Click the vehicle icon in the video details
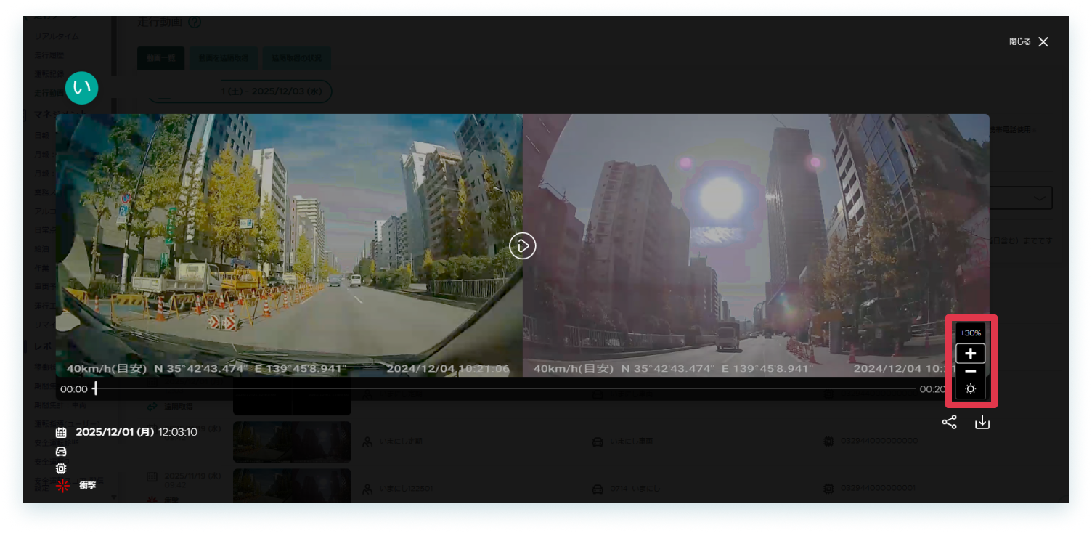The width and height of the screenshot is (1092, 533). coord(61,451)
